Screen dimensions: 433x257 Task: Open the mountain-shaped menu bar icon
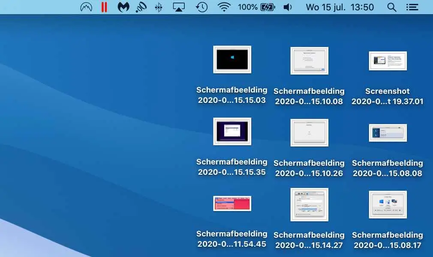pos(86,7)
